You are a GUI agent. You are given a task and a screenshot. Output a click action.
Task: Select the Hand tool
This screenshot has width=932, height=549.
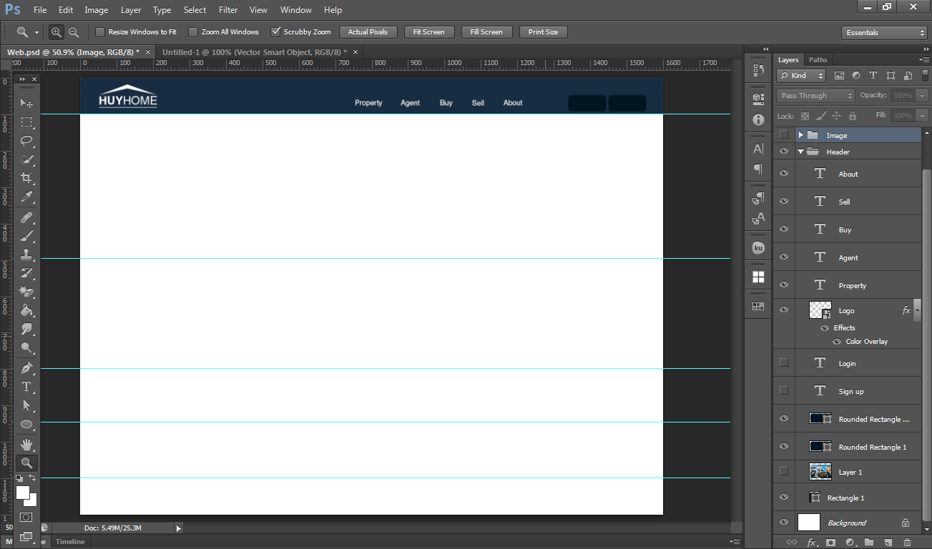tap(26, 445)
